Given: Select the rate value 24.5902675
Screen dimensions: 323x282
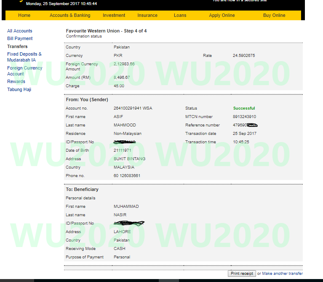Looking at the screenshot, I should pyautogui.click(x=244, y=56).
